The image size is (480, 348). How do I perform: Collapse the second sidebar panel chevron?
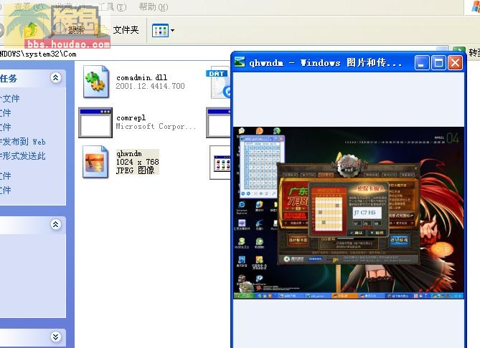56,225
